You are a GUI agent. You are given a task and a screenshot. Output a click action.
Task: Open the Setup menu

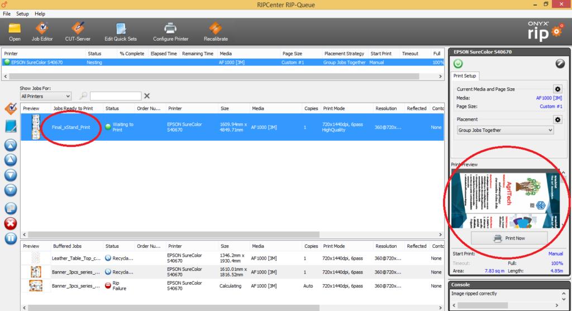click(22, 13)
